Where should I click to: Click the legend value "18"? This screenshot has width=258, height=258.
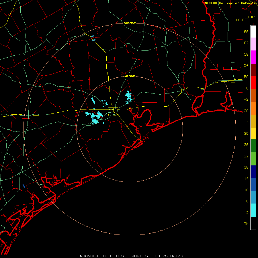pos(246,167)
